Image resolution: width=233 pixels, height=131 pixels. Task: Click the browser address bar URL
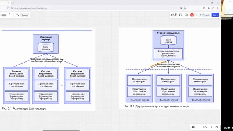[31, 8]
